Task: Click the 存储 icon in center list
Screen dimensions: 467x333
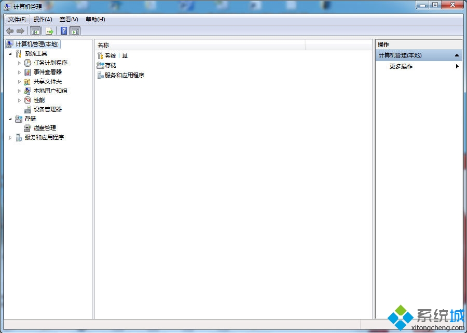Action: pyautogui.click(x=100, y=65)
